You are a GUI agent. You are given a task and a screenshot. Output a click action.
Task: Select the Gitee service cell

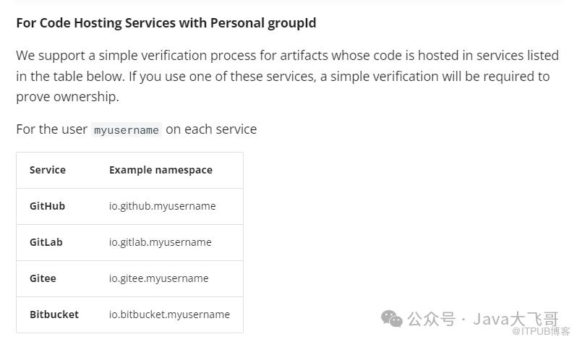43,278
